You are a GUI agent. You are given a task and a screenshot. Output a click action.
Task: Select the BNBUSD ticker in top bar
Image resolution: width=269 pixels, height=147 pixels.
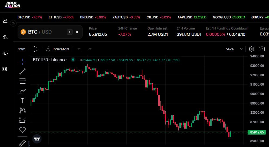click(x=93, y=17)
